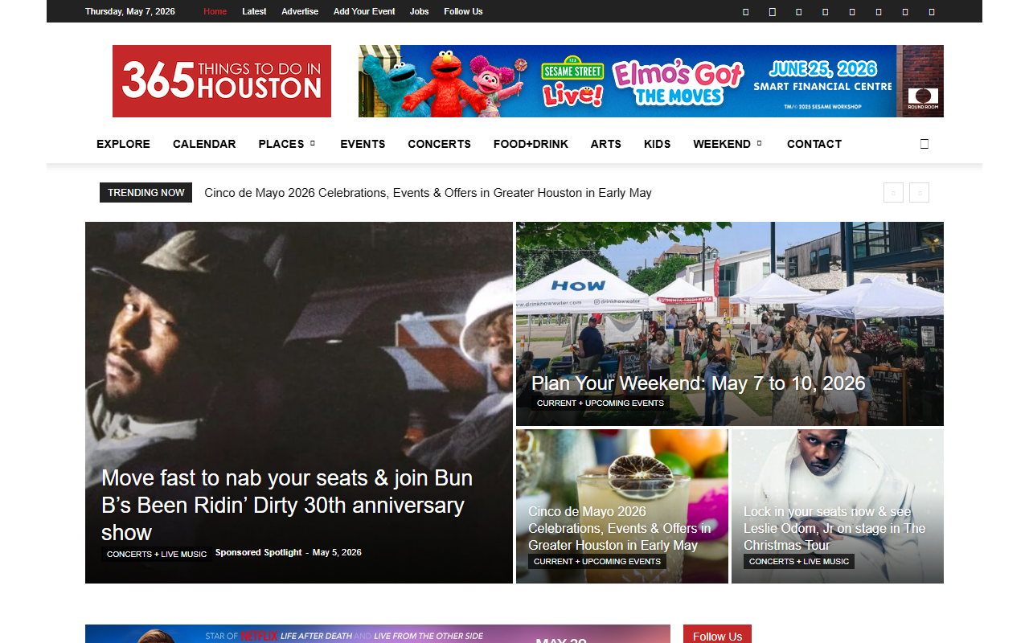Click the Netflix star banner ad at the page bottom
1029x643 pixels.
click(x=378, y=634)
